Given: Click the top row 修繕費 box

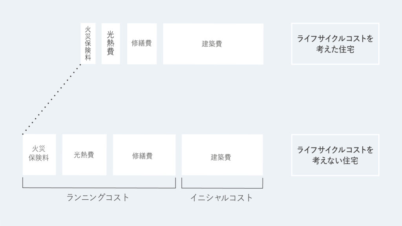Looking at the screenshot, I should click(142, 43).
